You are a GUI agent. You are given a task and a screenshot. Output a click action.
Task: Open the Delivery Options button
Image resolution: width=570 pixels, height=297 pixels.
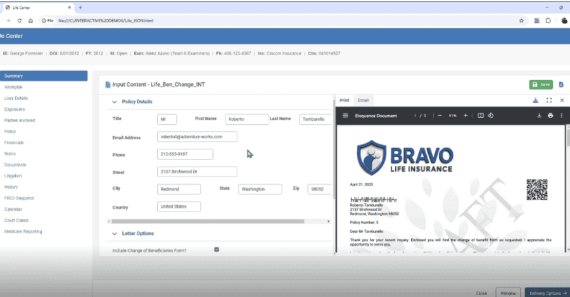coord(547,293)
